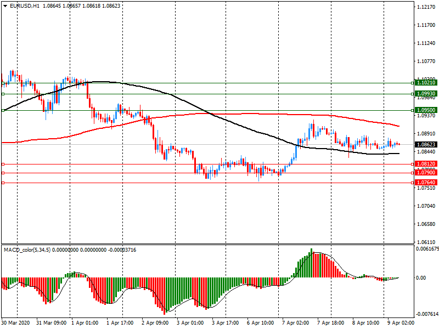Select left square handle of 1.10210 line
Screen dimensions: 439x329
click(x=3, y=83)
